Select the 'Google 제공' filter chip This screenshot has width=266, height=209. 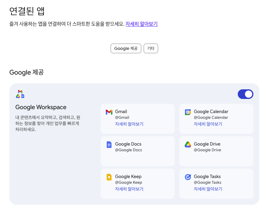(x=126, y=48)
